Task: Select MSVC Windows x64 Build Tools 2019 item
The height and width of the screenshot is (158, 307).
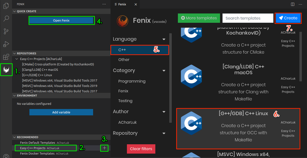Action: pos(60,86)
